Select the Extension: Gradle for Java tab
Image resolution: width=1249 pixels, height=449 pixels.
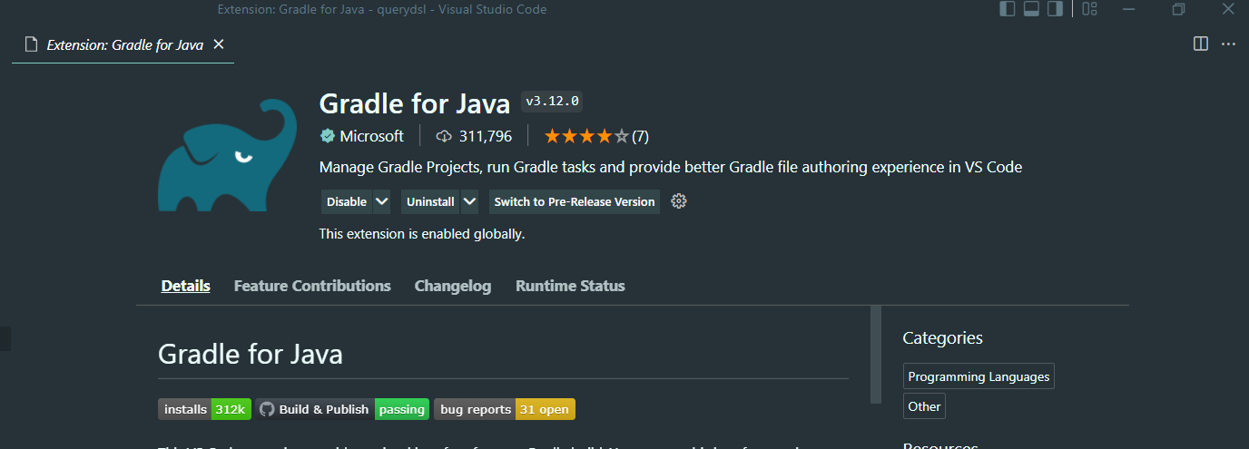pyautogui.click(x=123, y=44)
